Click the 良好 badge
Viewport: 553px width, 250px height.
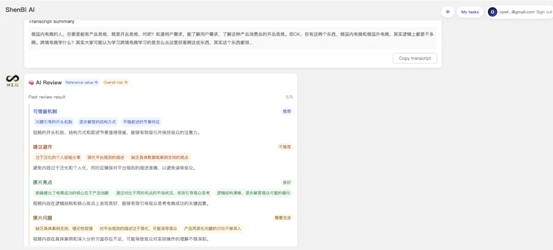287,182
